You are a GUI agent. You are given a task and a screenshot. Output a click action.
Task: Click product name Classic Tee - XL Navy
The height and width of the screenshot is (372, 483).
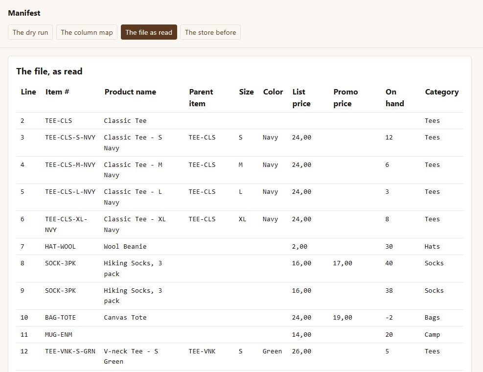point(135,224)
